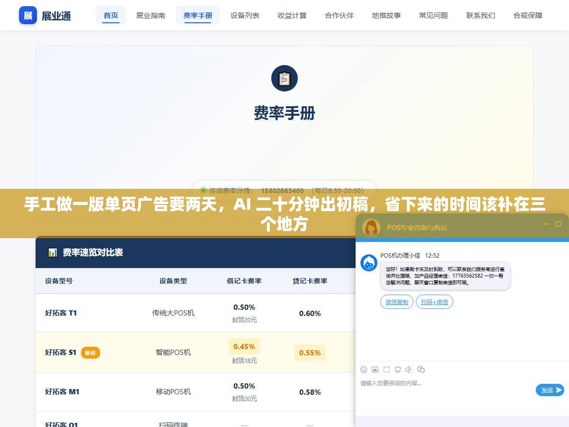Viewport: 569px width, 427px height.
Task: Open 常见问题 page
Action: [433, 15]
